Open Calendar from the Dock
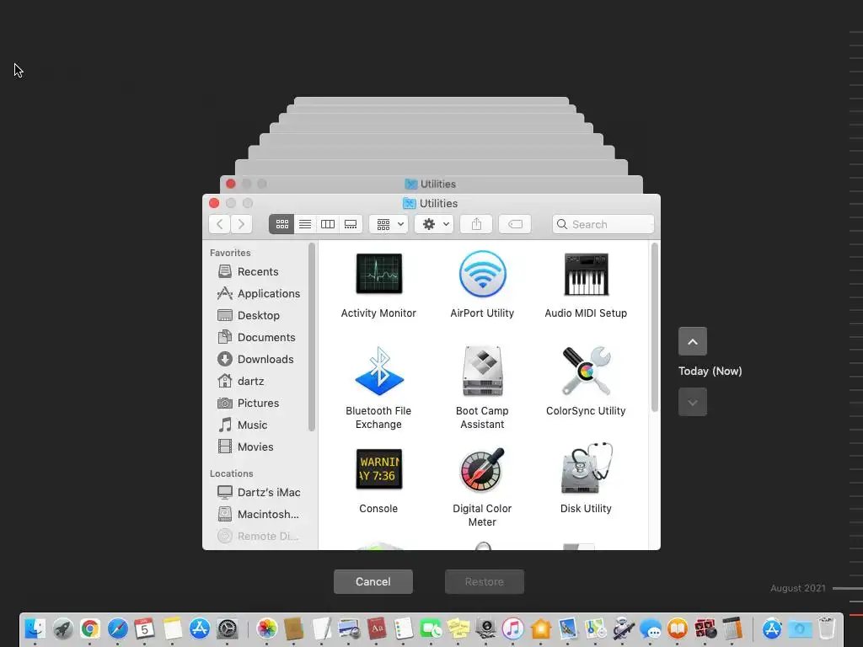This screenshot has height=647, width=863. point(145,628)
